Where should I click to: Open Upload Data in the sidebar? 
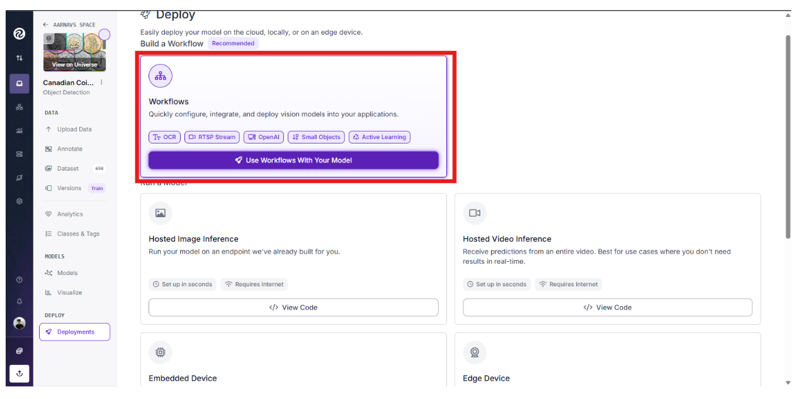pos(74,129)
